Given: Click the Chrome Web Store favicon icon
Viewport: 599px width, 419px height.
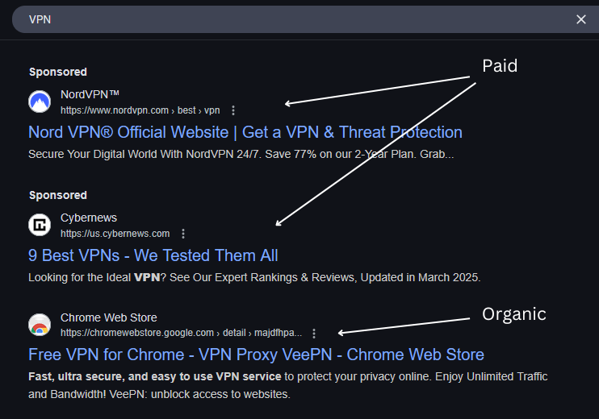Looking at the screenshot, I should pos(40,325).
